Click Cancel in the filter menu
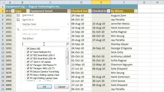The height and width of the screenshot is (92, 164). pos(61,87)
